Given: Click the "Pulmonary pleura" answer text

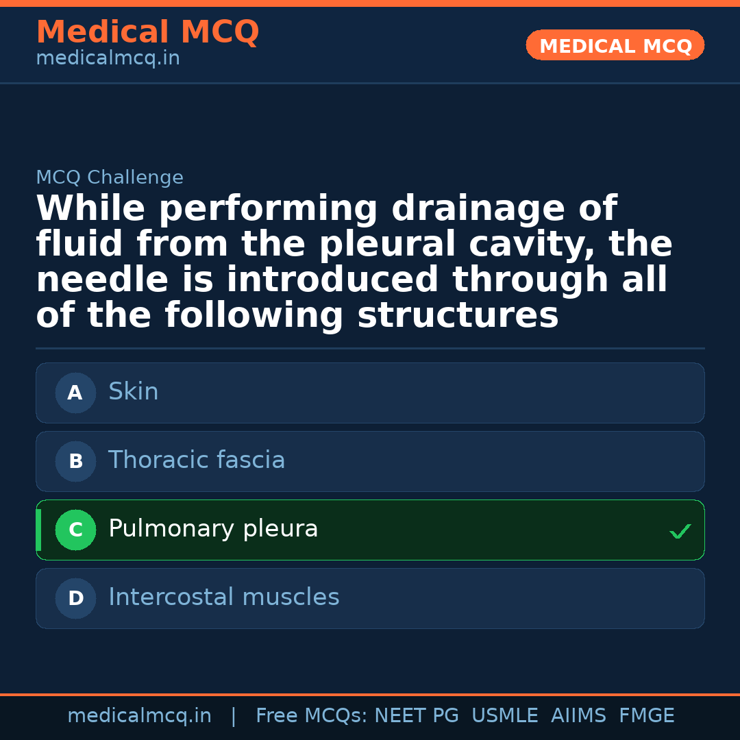Looking at the screenshot, I should [x=213, y=529].
